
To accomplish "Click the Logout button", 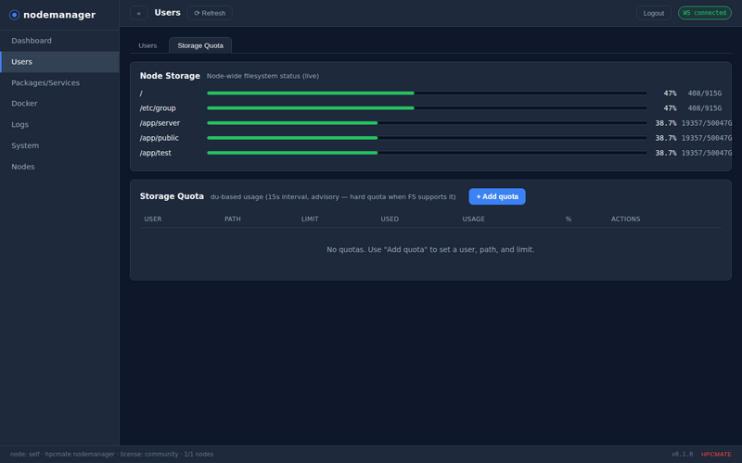I will [654, 13].
